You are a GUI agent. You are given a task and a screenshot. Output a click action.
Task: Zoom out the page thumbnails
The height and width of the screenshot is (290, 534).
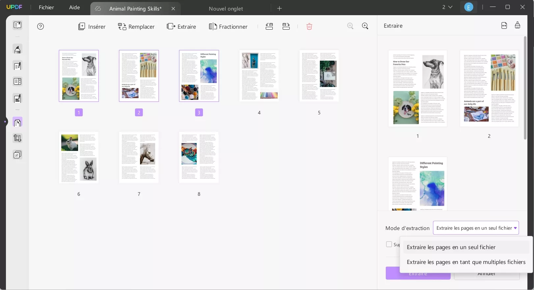tap(350, 26)
